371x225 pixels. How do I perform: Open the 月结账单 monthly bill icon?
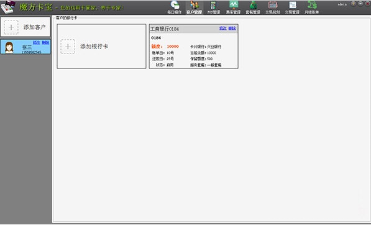click(x=312, y=7)
